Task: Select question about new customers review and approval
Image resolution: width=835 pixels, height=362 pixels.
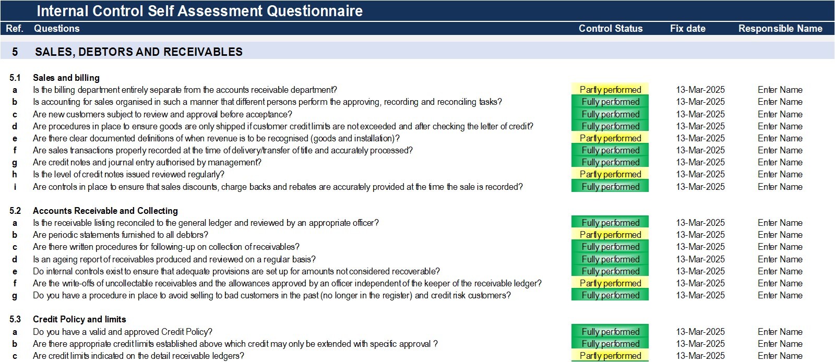Action: (x=162, y=114)
